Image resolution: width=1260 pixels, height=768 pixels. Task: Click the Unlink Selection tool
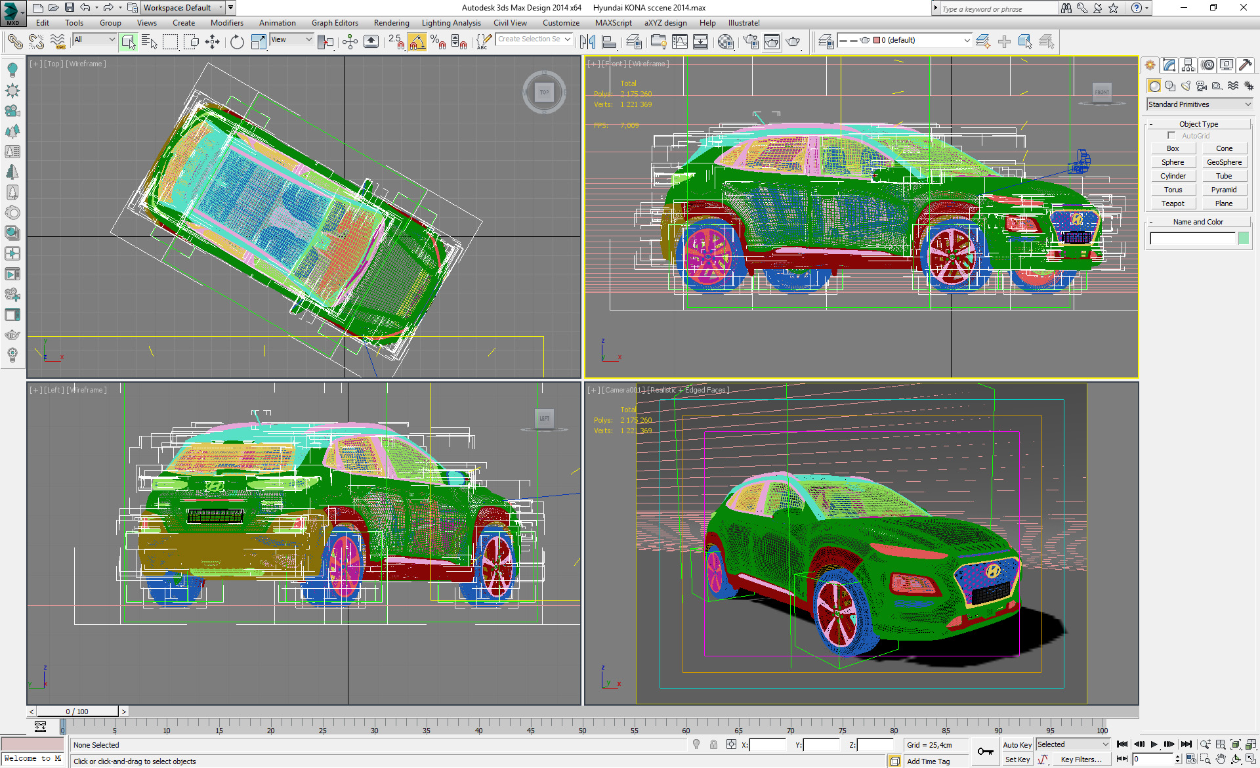coord(36,42)
